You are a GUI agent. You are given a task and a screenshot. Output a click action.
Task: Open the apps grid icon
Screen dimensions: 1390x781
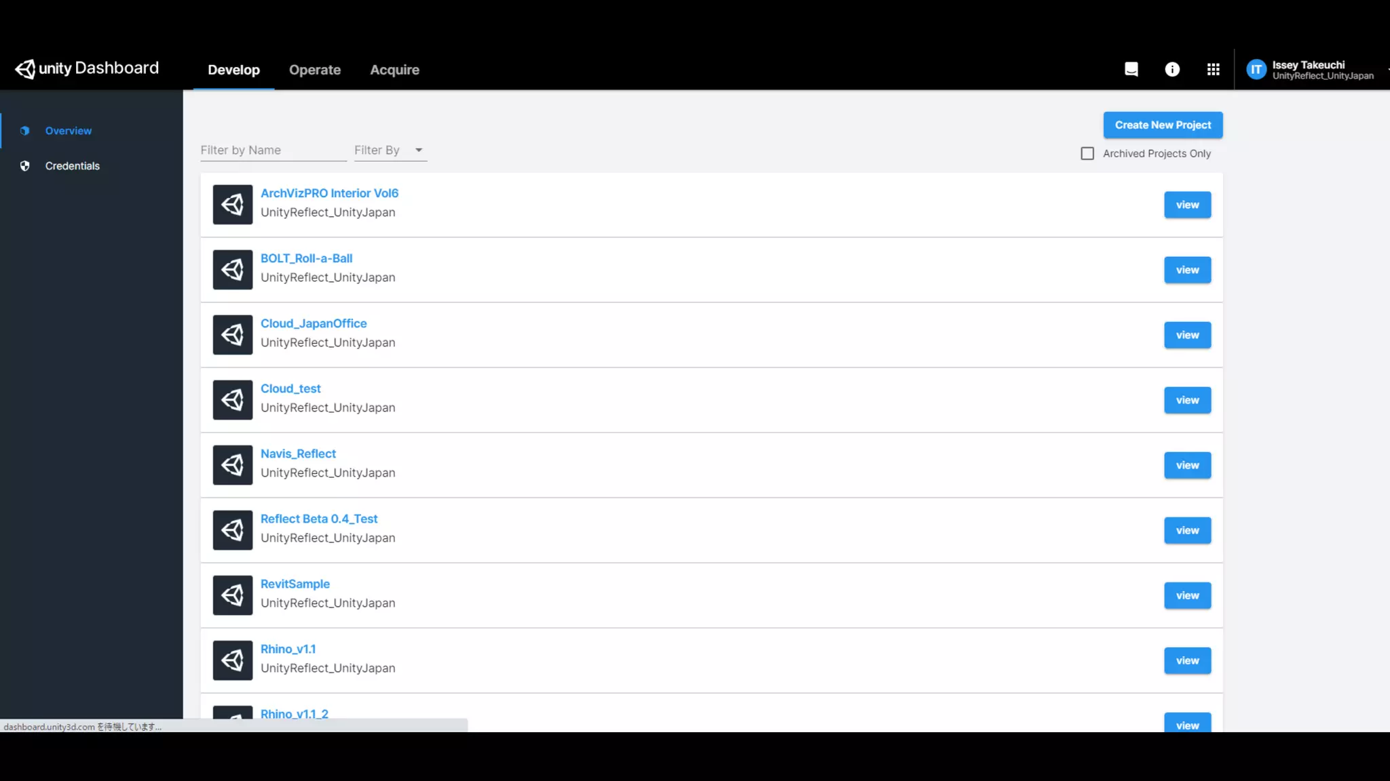click(x=1214, y=69)
